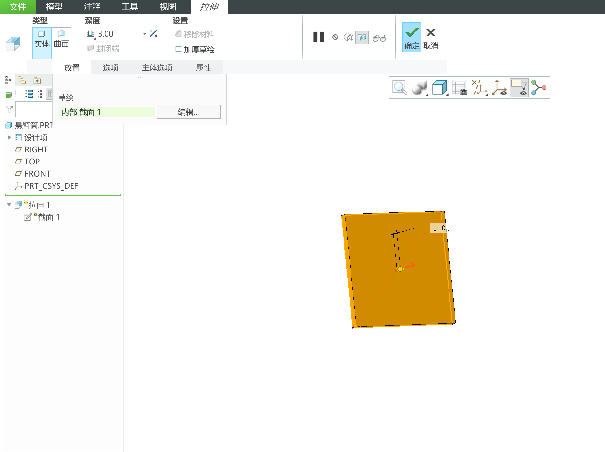605x452 pixels.
Task: Click the no-preview icon
Action: tap(335, 38)
